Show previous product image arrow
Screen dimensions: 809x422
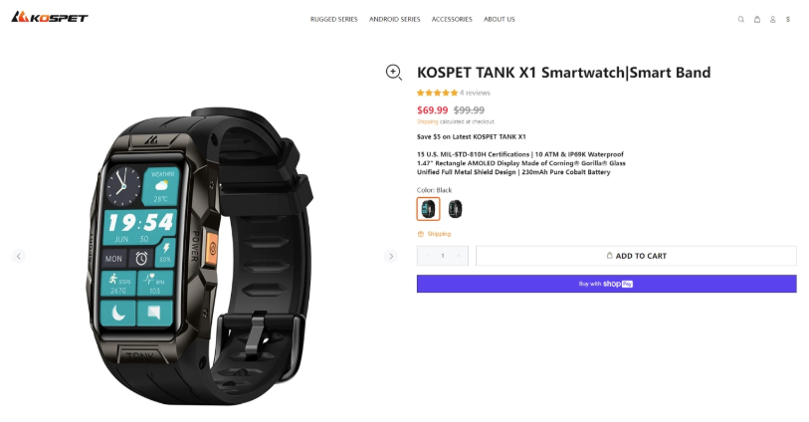click(19, 256)
